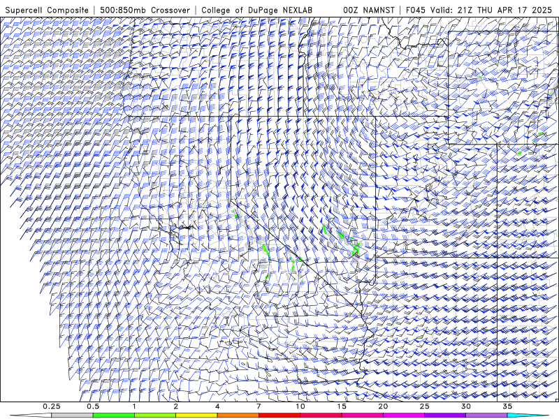Click the '0.5' color scale label
The image size is (559, 419).
[93, 406]
